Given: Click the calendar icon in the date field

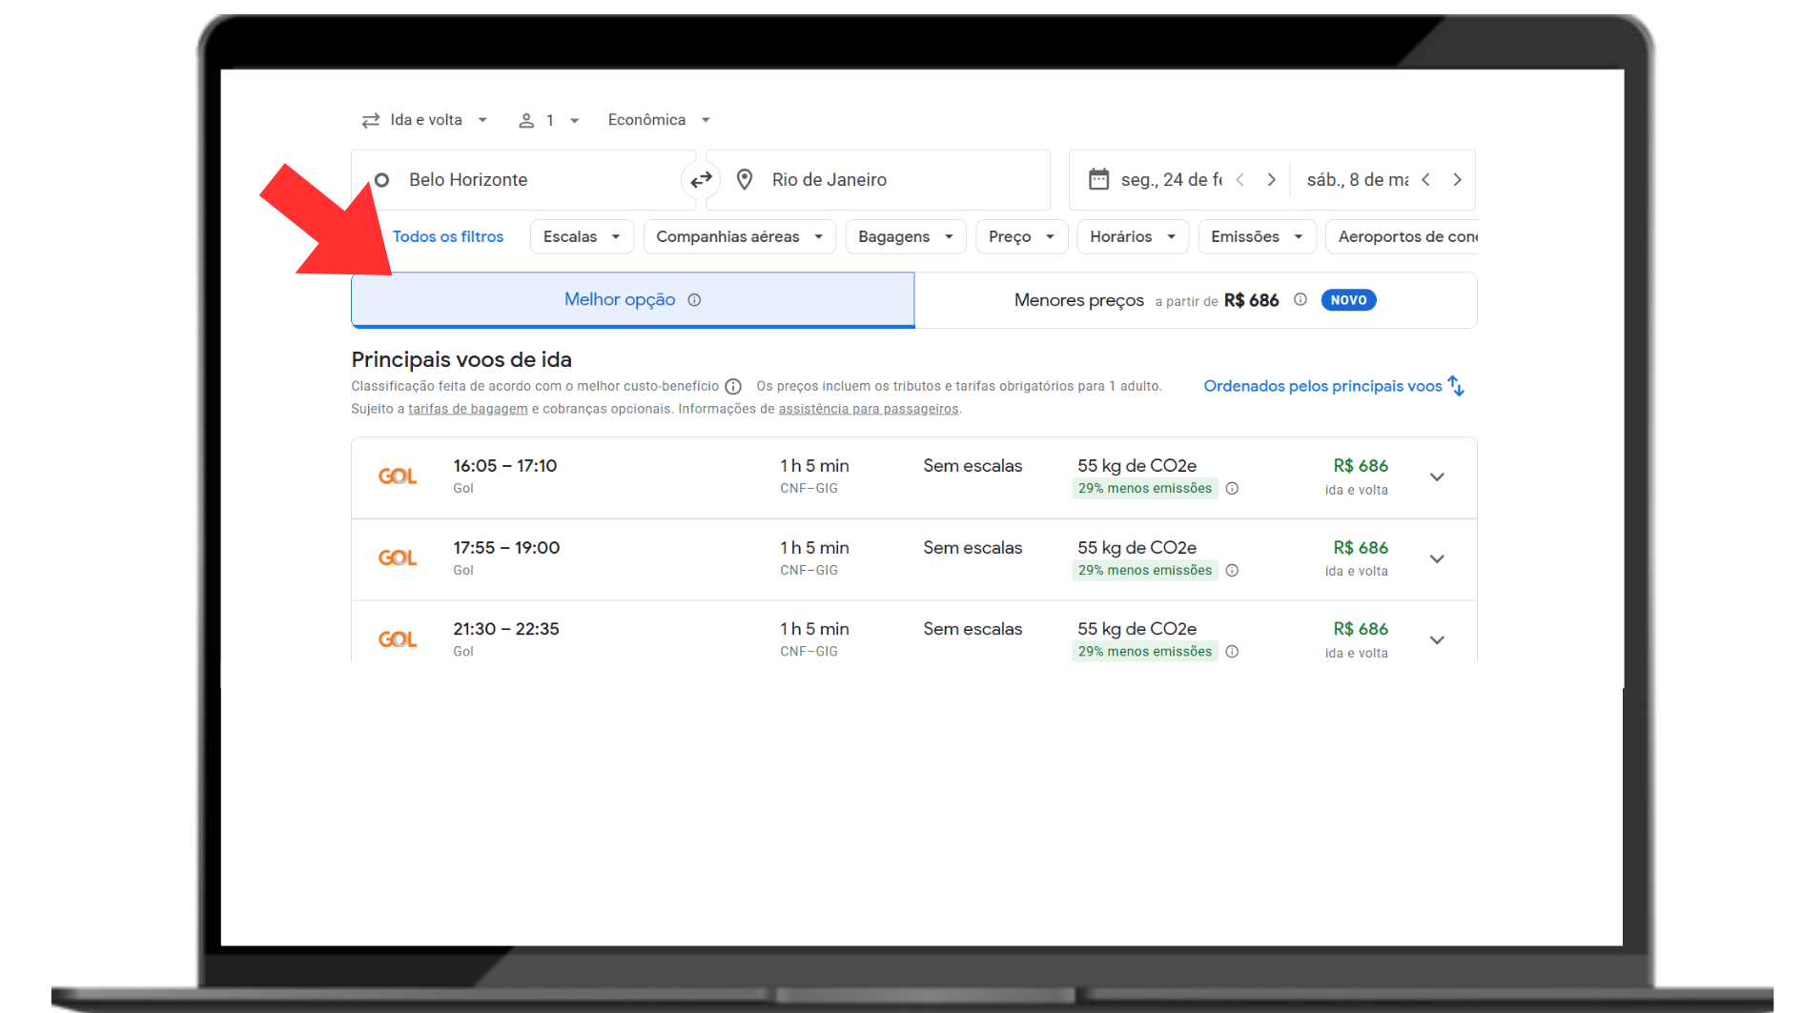Looking at the screenshot, I should pos(1098,179).
